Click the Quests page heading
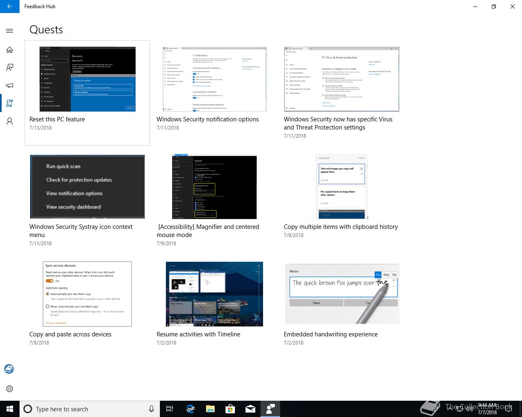The height and width of the screenshot is (417, 522). [46, 30]
